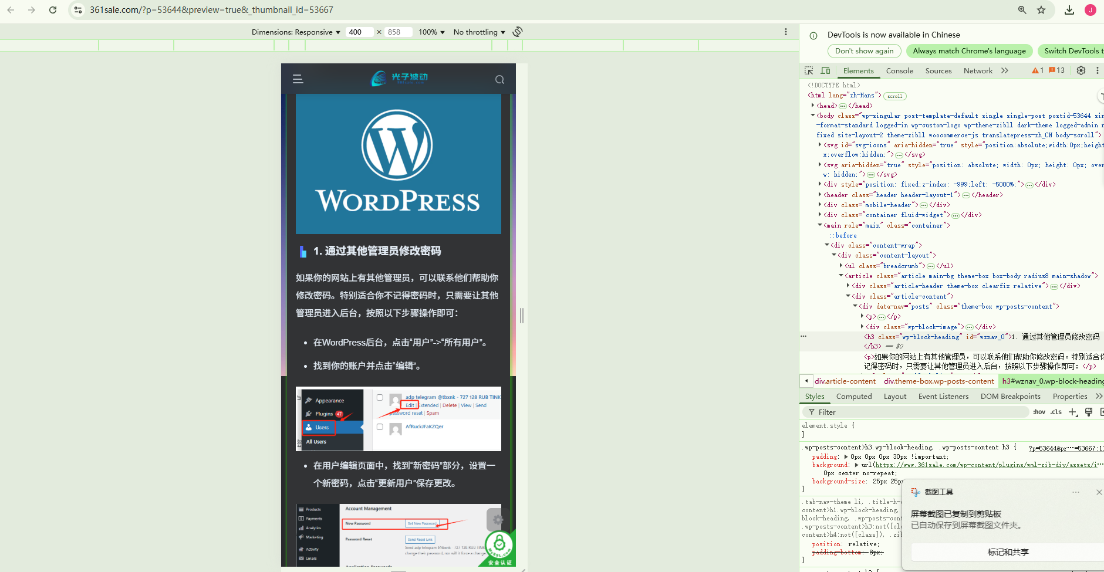Switch to the Computed styles pane
The width and height of the screenshot is (1104, 572).
coord(855,396)
